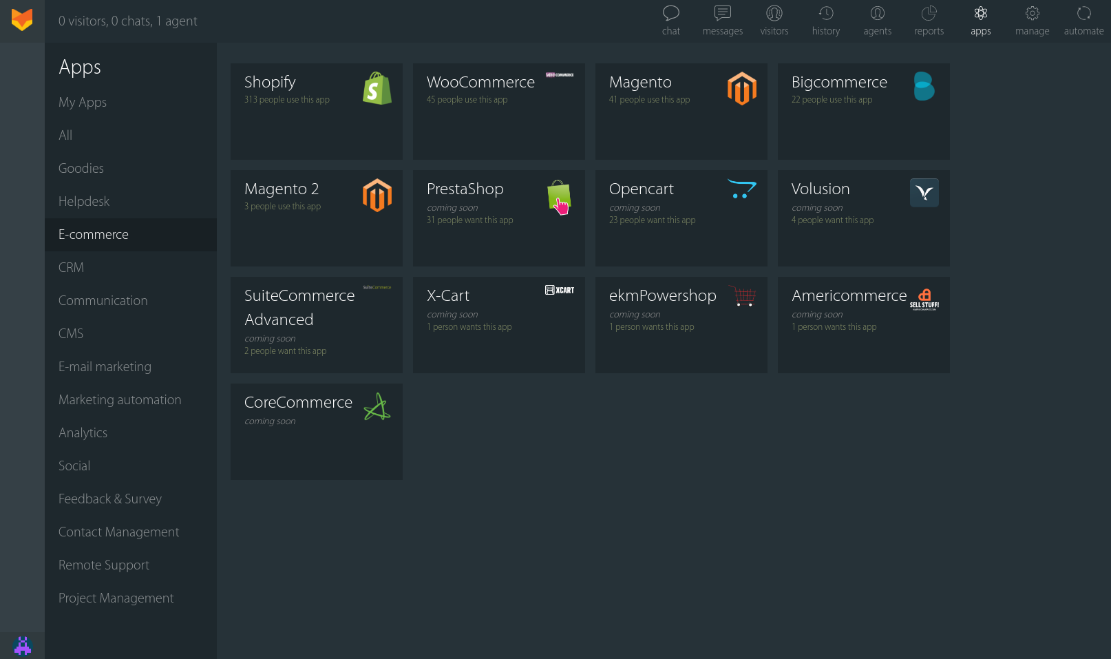The height and width of the screenshot is (659, 1111).
Task: Select the CRM category in sidebar
Action: [x=71, y=267]
